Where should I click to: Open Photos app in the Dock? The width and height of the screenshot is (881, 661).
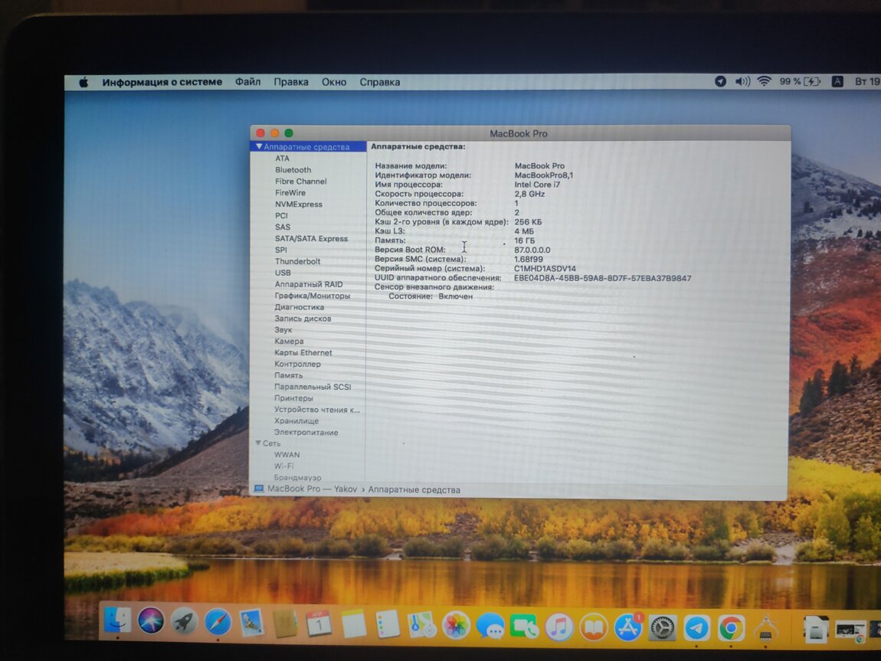pos(456,626)
